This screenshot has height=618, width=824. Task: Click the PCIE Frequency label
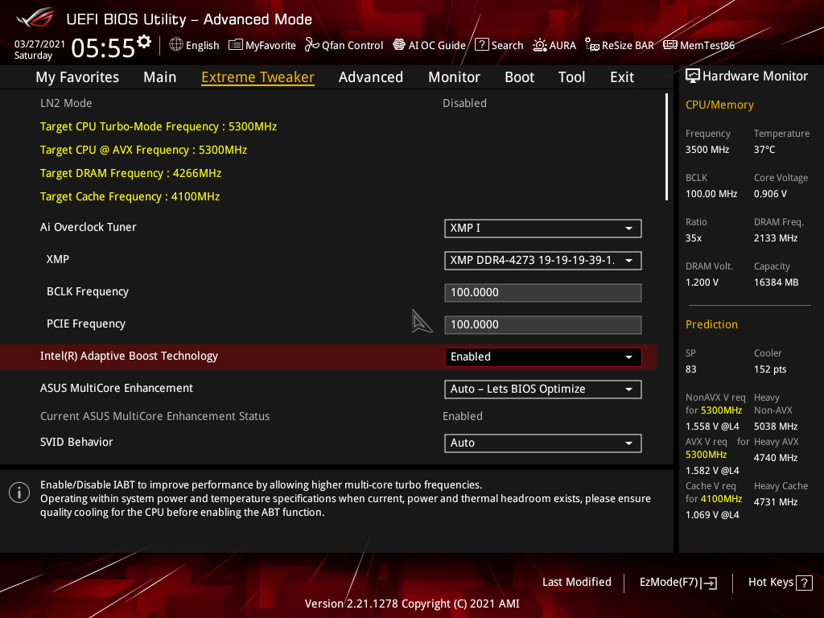86,323
